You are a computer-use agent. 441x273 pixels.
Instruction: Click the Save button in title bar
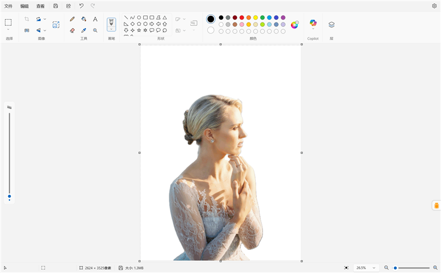point(56,6)
